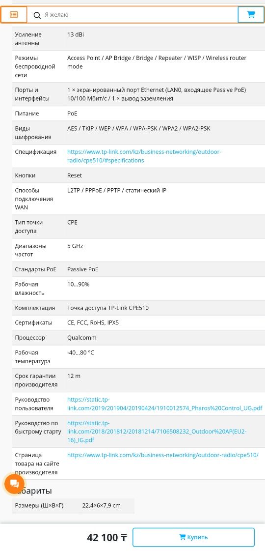Screen dimensions: 265x551
Task: Click the search magnifier icon
Action: click(37, 15)
